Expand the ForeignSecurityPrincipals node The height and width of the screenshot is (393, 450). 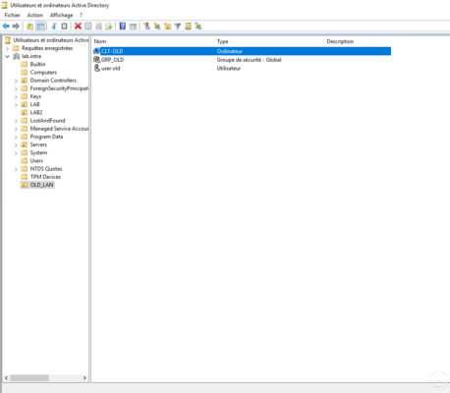16,88
